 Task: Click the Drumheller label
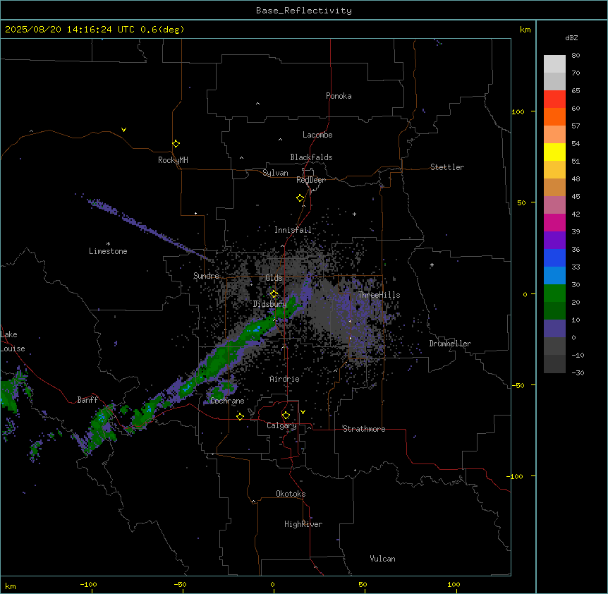point(450,344)
